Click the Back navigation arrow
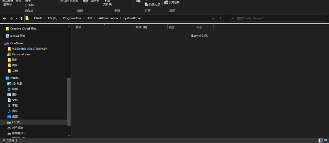Screen dimensions: 329x143 tap(4, 18)
